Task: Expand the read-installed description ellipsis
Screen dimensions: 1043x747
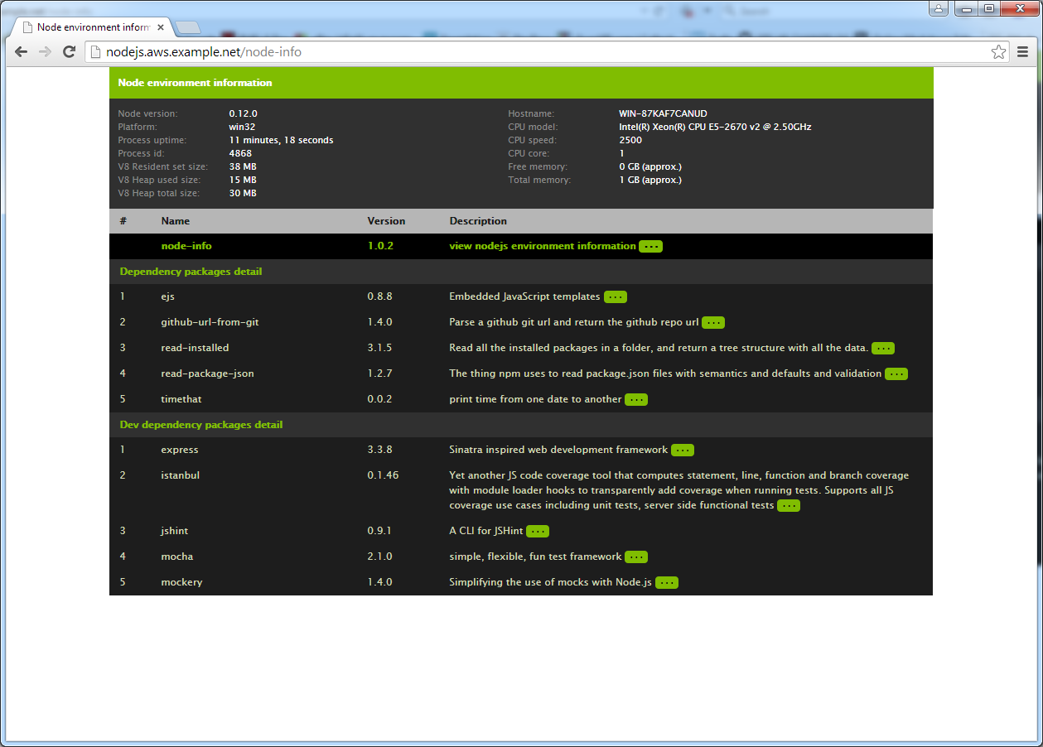Action: tap(883, 349)
